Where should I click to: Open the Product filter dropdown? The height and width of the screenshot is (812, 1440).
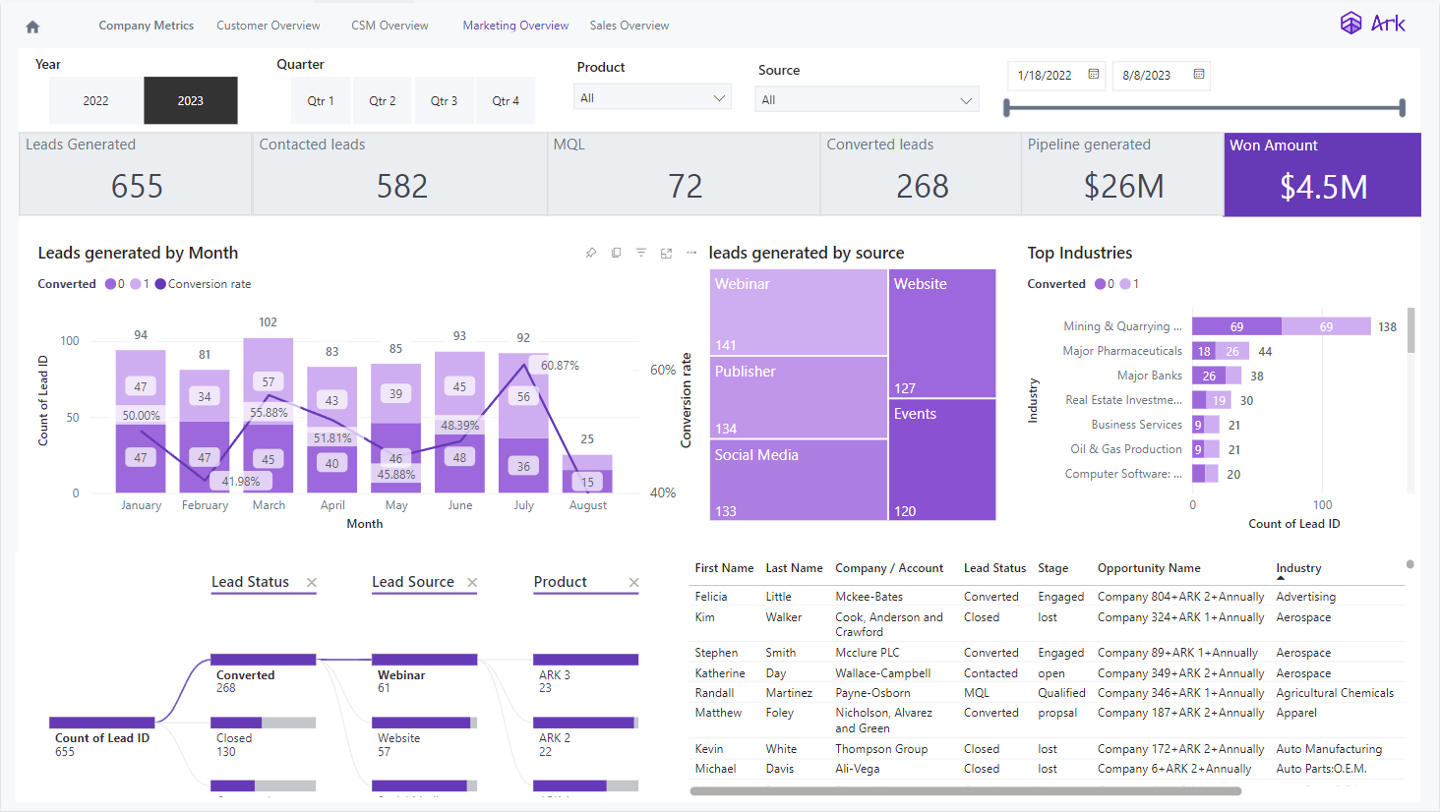pyautogui.click(x=652, y=96)
